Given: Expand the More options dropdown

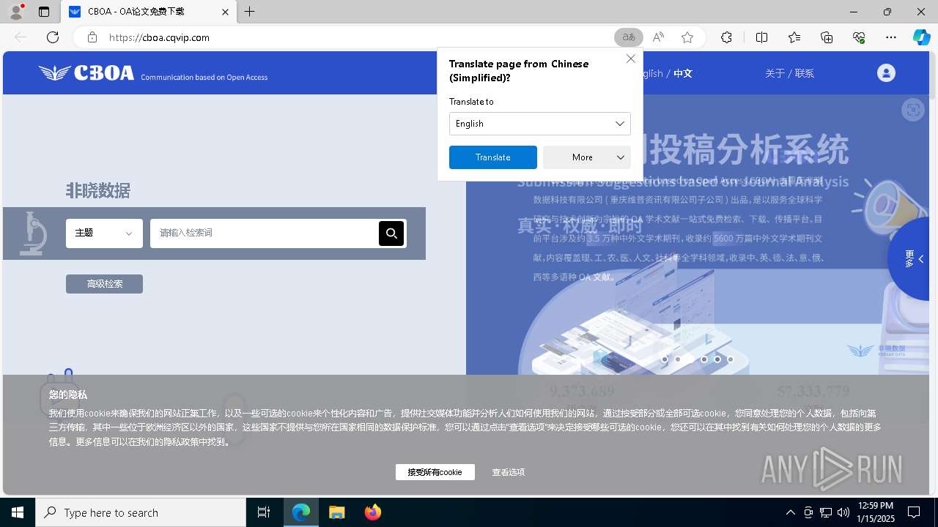Looking at the screenshot, I should pos(587,157).
